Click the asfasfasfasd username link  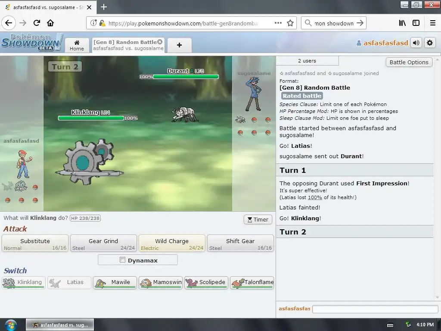(x=385, y=43)
